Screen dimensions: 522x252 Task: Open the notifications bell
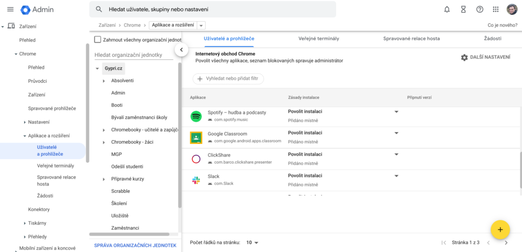pyautogui.click(x=447, y=9)
